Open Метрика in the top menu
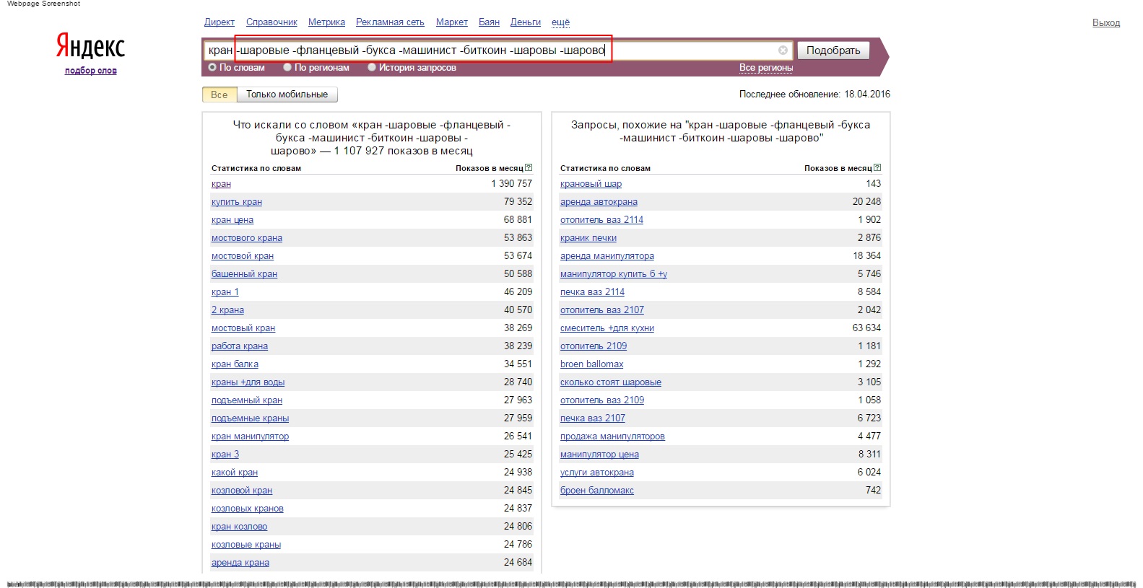Screen dimensions: 1143x588 (326, 22)
